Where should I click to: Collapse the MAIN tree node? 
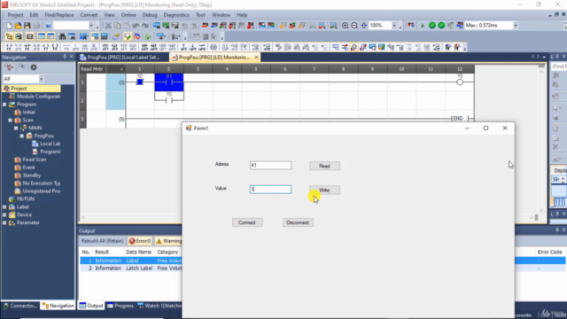click(16, 128)
